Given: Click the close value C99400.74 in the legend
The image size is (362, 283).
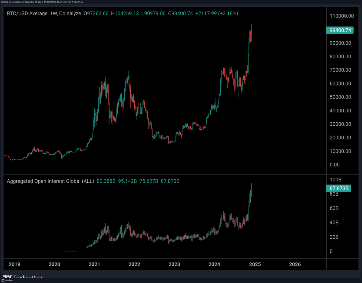Looking at the screenshot, I should [180, 14].
